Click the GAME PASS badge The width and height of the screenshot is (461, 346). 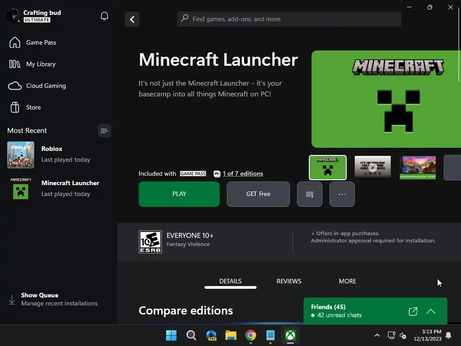click(x=193, y=173)
